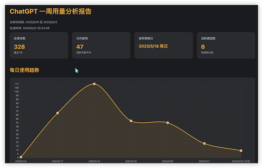The height and width of the screenshot is (168, 263).
Task: Click the x-axis label 2025/5/16
Action: click(21, 161)
